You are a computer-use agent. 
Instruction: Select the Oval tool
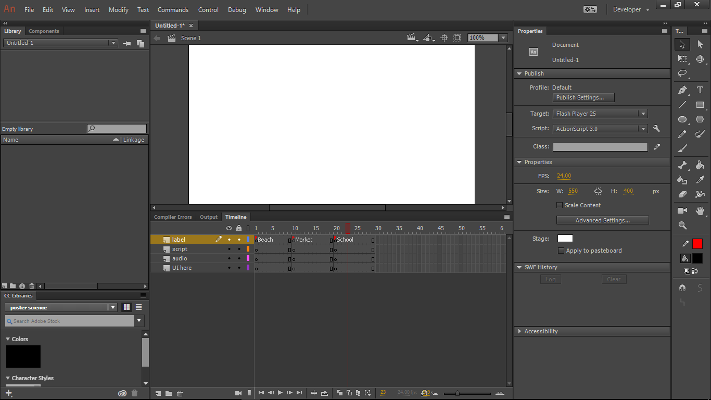pos(682,119)
